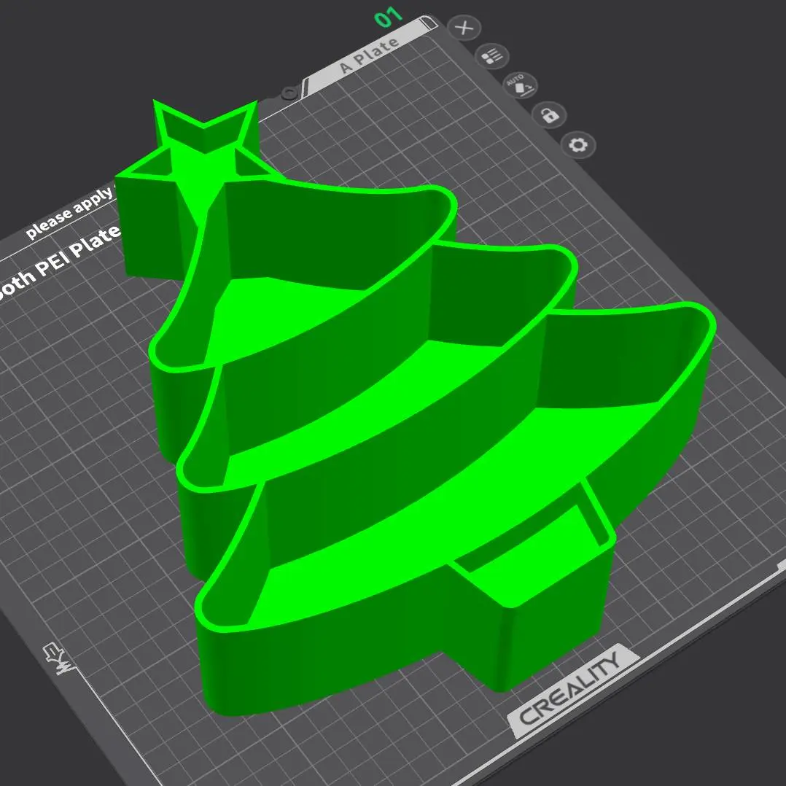The image size is (786, 786).
Task: Click the 'please apply' bed text
Action: click(69, 212)
